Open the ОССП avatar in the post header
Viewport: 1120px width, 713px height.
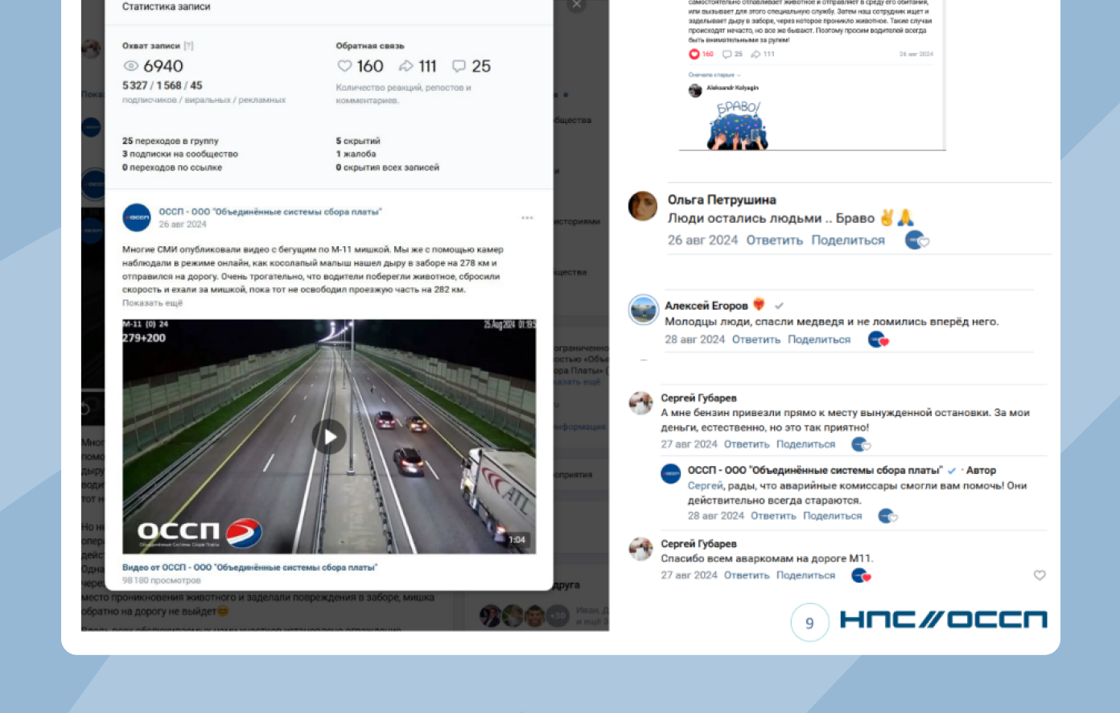(x=137, y=217)
